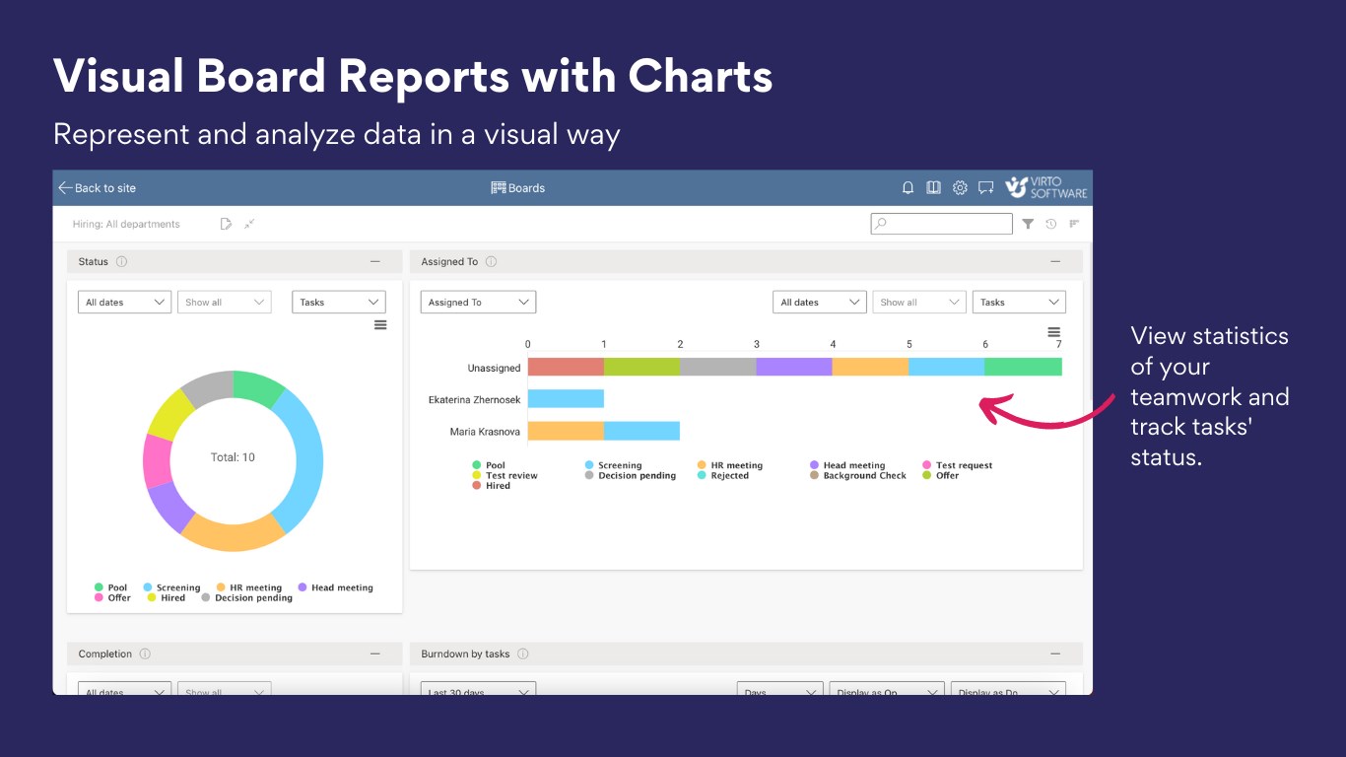Viewport: 1346px width, 757px height.
Task: Toggle Screening legend in Assigned To chart
Action: pyautogui.click(x=613, y=465)
